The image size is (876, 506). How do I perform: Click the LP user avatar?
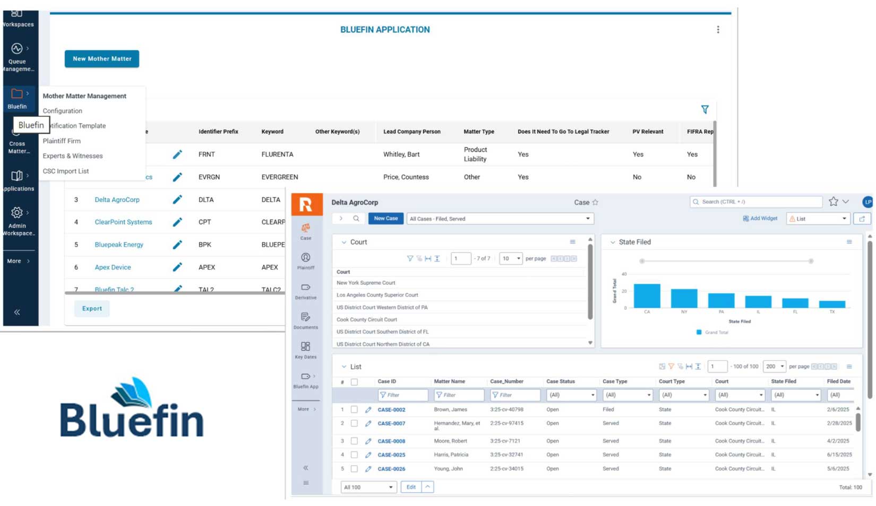click(868, 202)
